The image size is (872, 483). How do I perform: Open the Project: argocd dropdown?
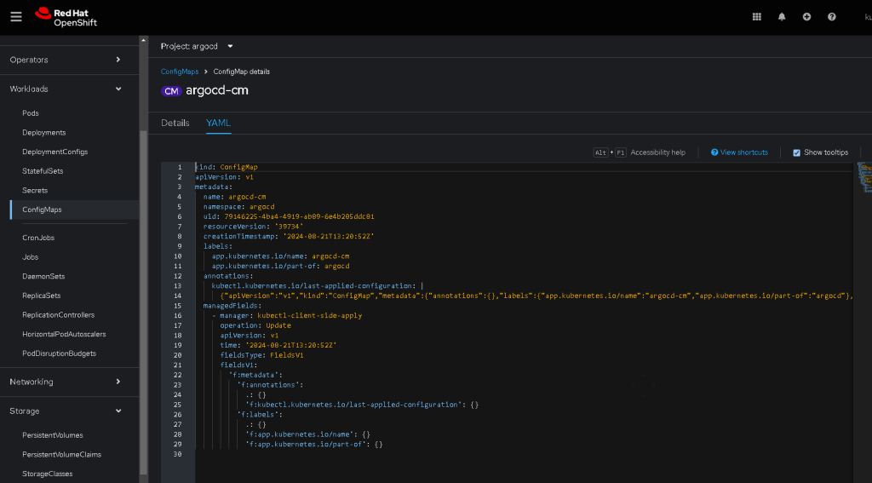pos(197,46)
